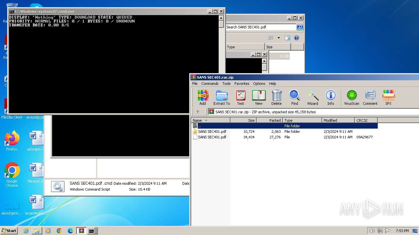Click the Start button

click(x=9, y=231)
